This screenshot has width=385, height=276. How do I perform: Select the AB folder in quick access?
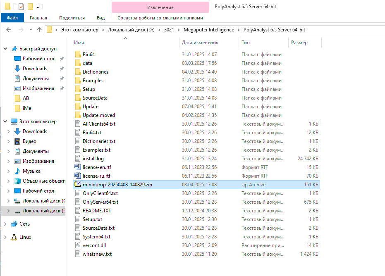pos(26,98)
